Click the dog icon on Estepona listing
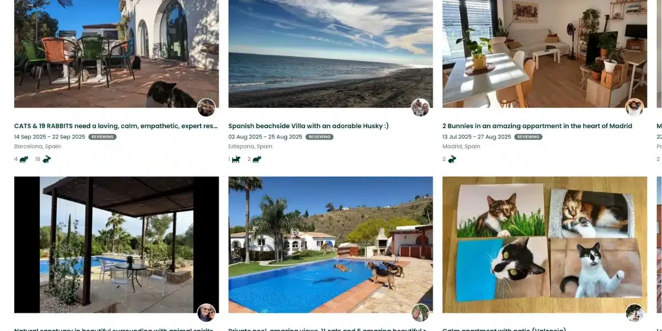Screen dimensions: 662x331 [236, 159]
